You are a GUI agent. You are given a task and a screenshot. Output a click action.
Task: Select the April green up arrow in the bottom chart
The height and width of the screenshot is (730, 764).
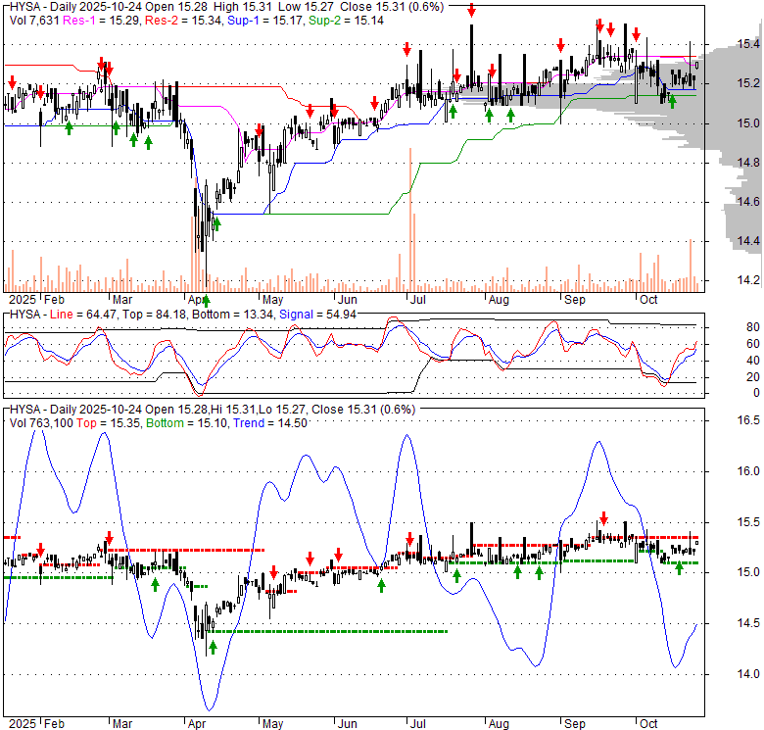click(213, 648)
